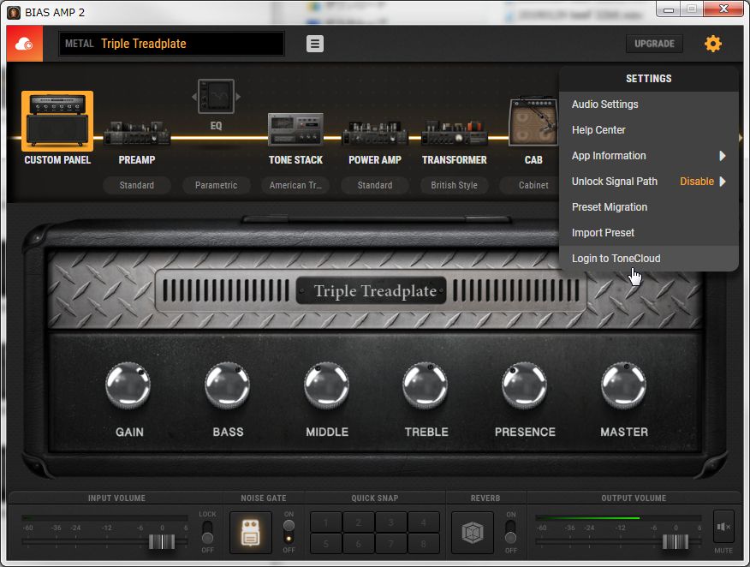
Task: Click the orange Disable status text
Action: tap(697, 182)
